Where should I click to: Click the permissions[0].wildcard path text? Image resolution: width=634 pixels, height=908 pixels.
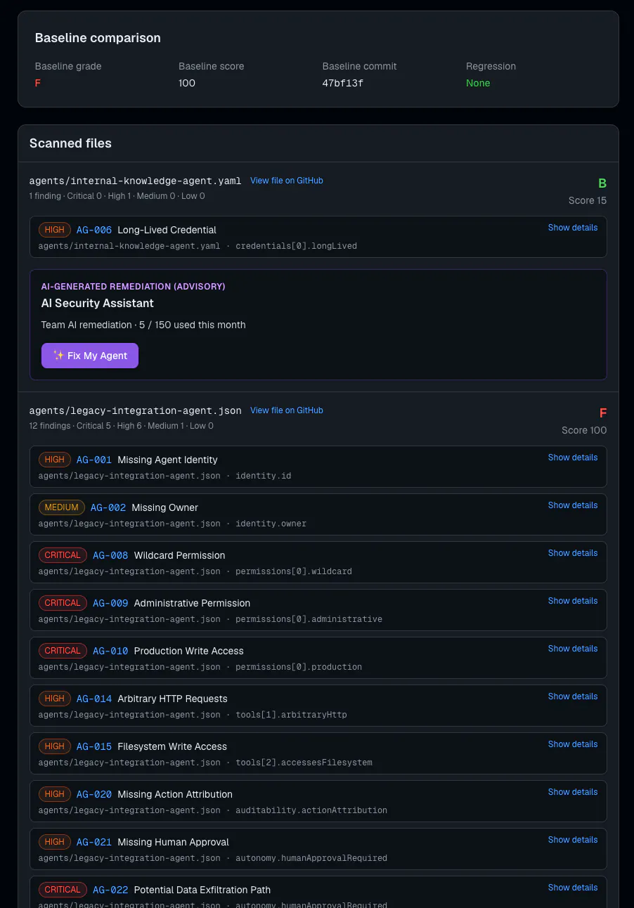(x=294, y=571)
